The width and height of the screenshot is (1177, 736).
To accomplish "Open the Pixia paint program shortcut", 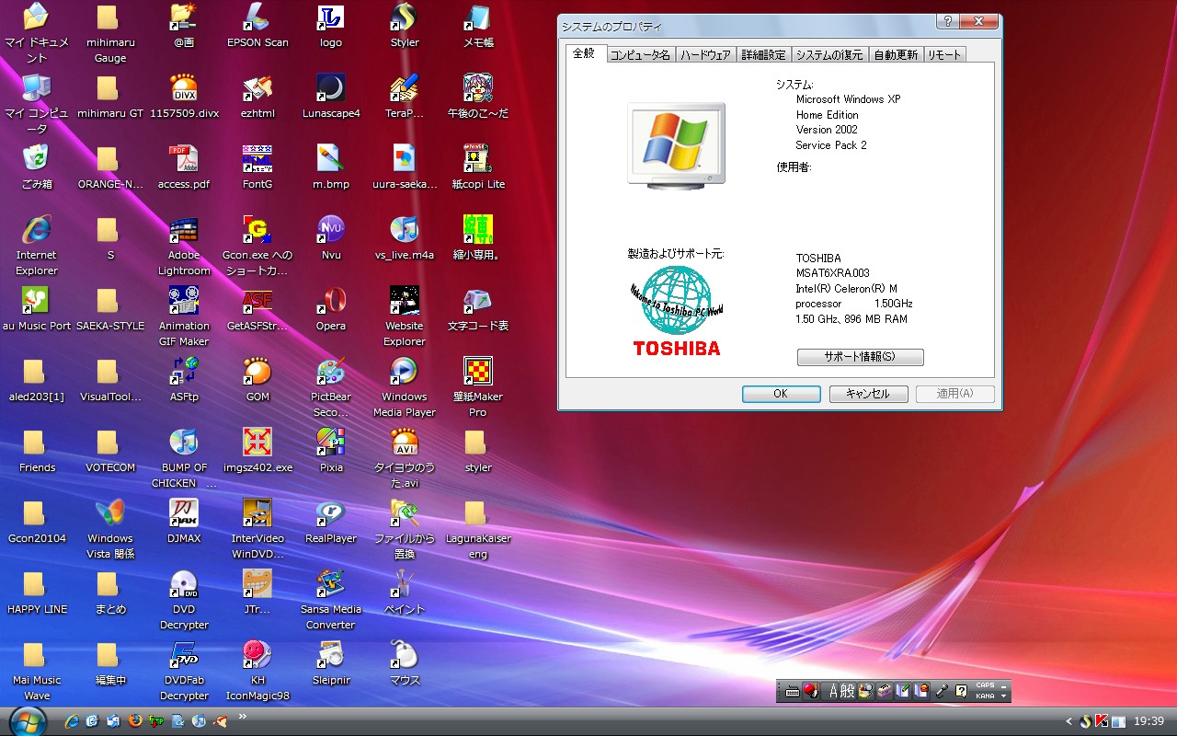I will [x=331, y=451].
